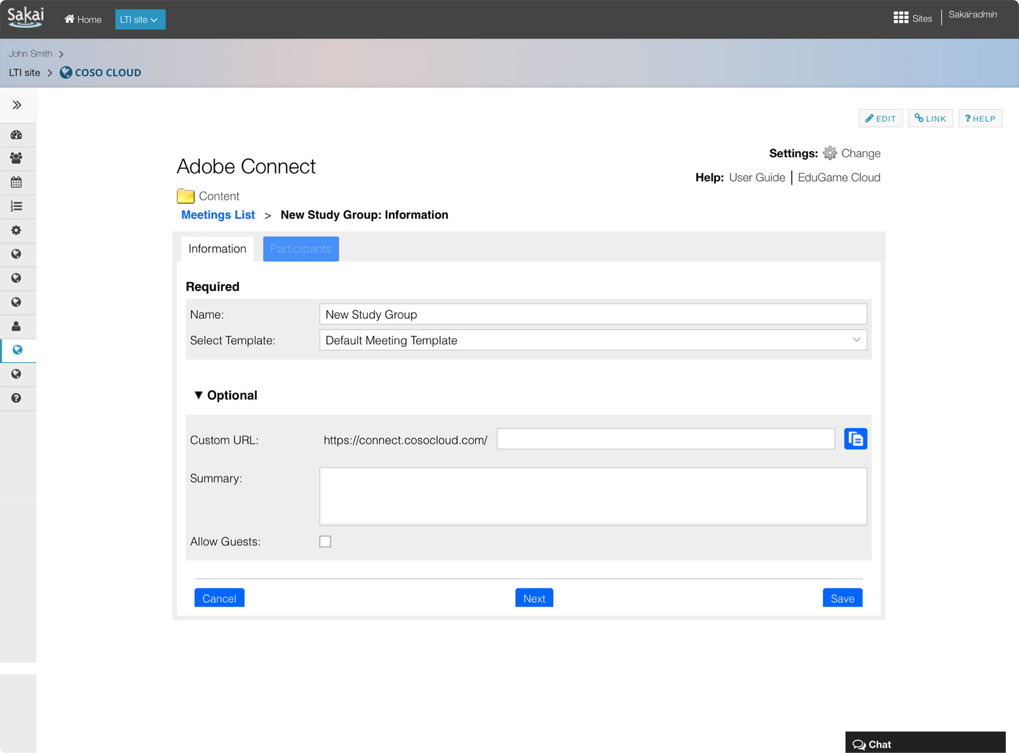Click the Home house icon
1019x753 pixels.
click(x=69, y=19)
